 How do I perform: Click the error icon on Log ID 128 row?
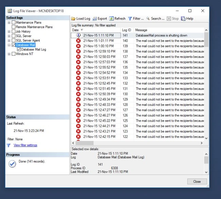(78, 105)
